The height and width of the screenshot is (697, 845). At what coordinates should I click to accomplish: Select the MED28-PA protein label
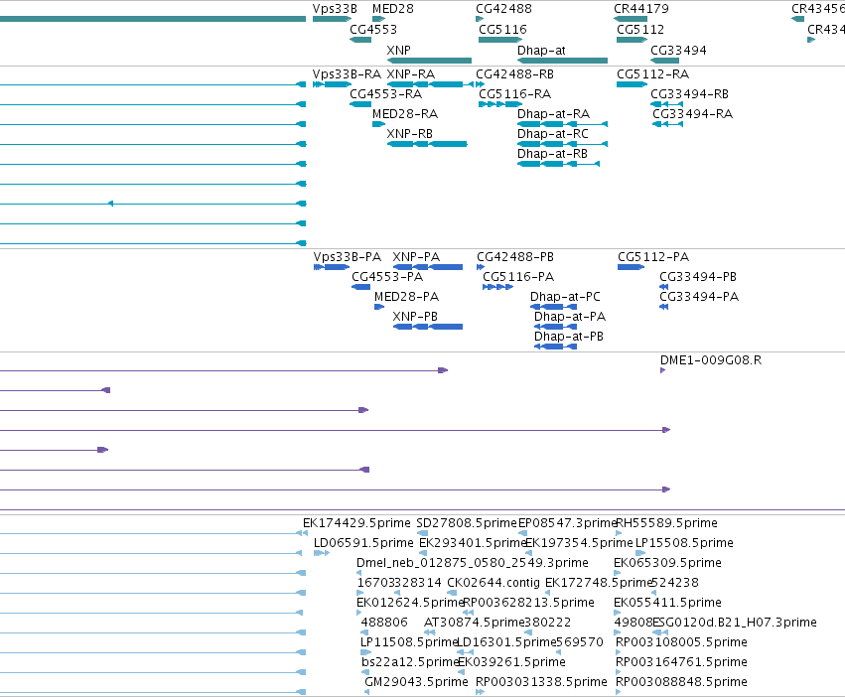pos(407,297)
